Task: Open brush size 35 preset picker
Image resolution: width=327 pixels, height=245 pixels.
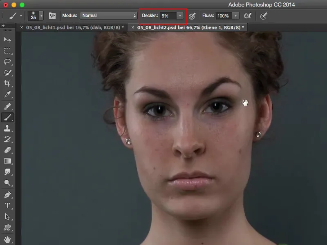Action: pyautogui.click(x=34, y=16)
